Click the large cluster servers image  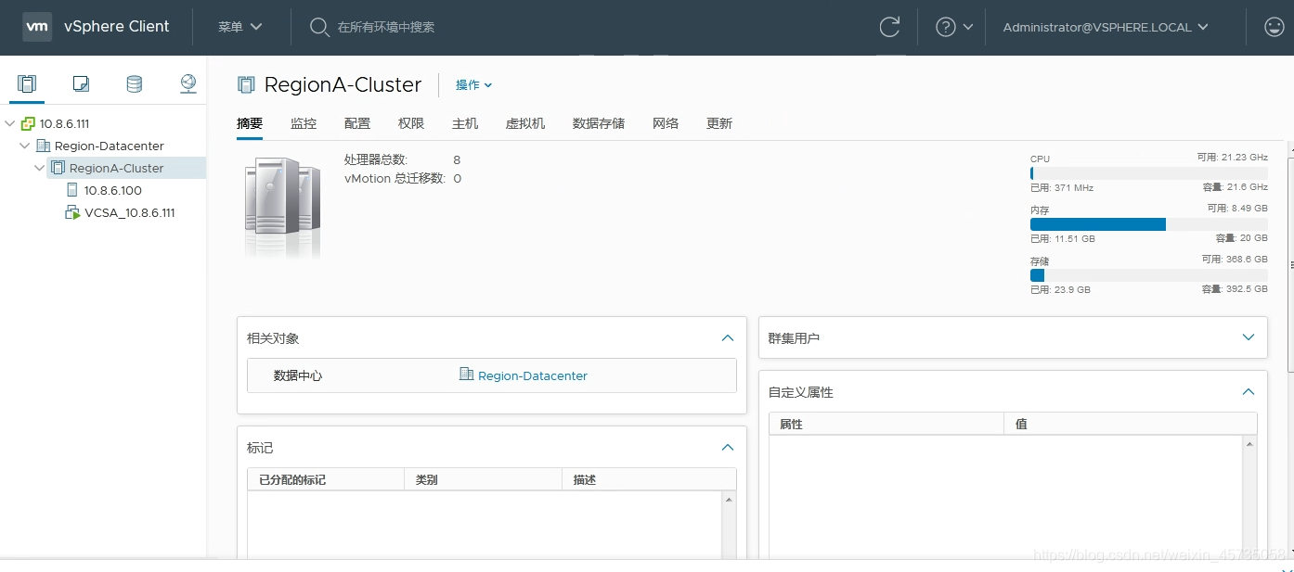(x=283, y=206)
